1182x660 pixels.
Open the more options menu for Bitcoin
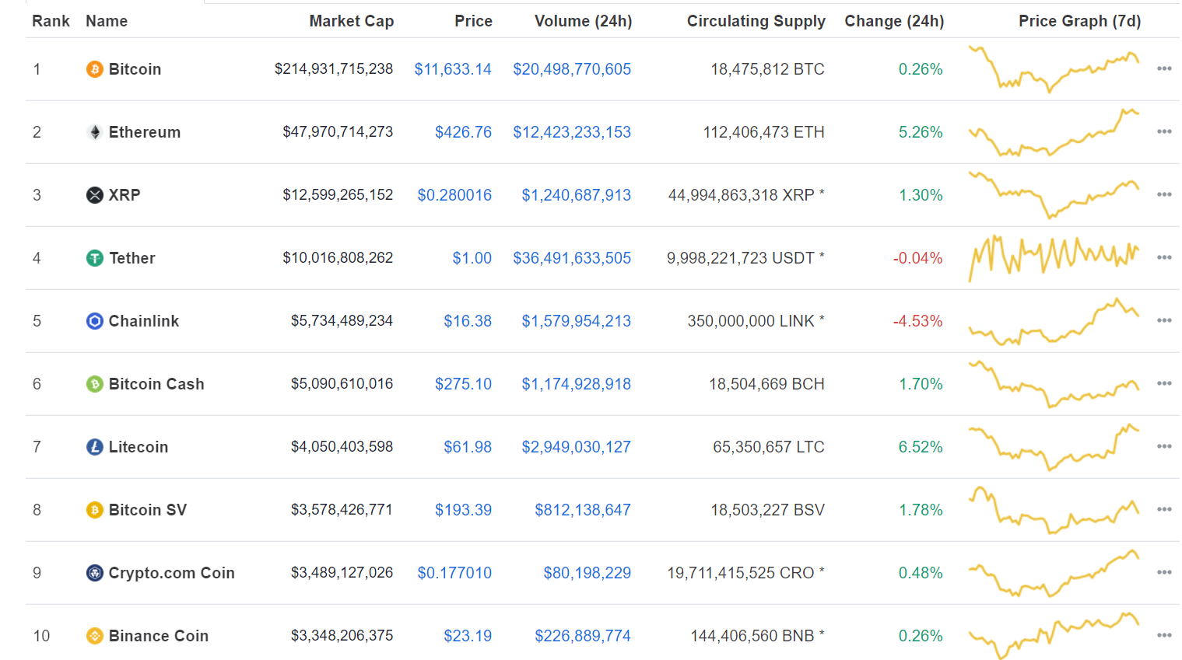pos(1164,69)
